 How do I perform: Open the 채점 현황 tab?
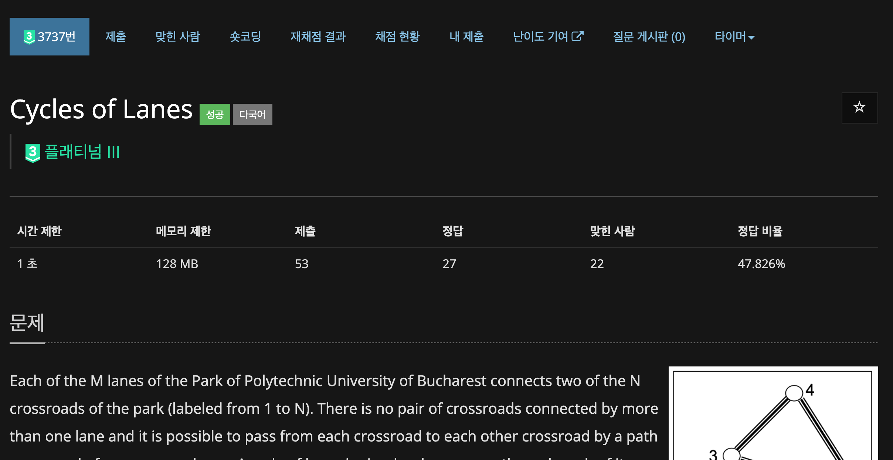coord(397,37)
